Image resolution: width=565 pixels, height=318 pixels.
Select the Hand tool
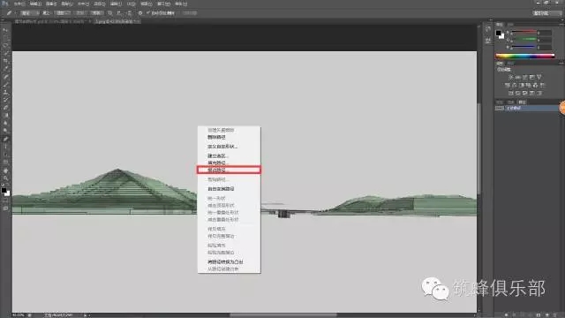pos(5,170)
